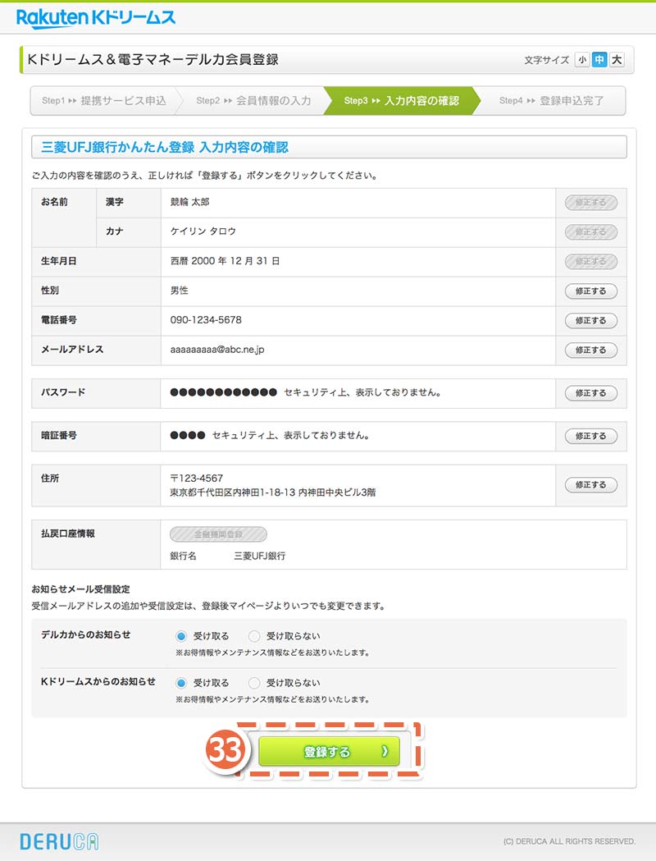Click disabled 修正する for カナ name

(x=591, y=232)
